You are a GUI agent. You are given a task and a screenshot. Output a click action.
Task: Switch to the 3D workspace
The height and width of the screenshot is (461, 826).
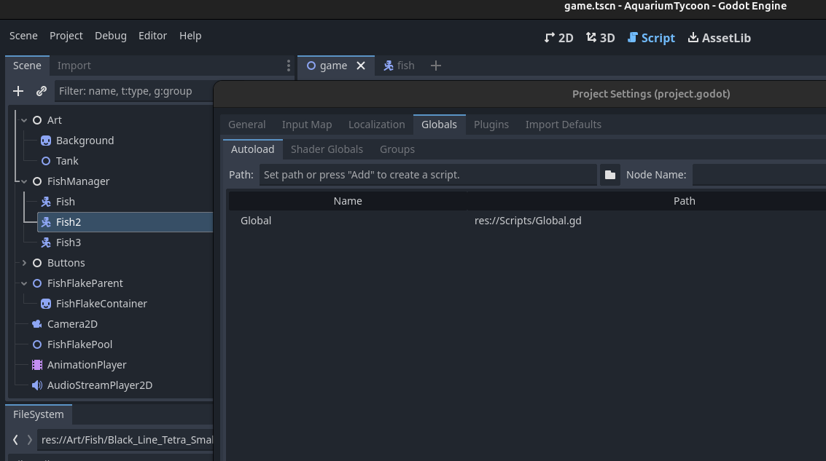point(600,37)
